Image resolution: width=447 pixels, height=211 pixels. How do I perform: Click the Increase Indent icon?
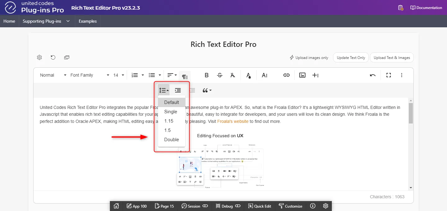click(x=178, y=90)
